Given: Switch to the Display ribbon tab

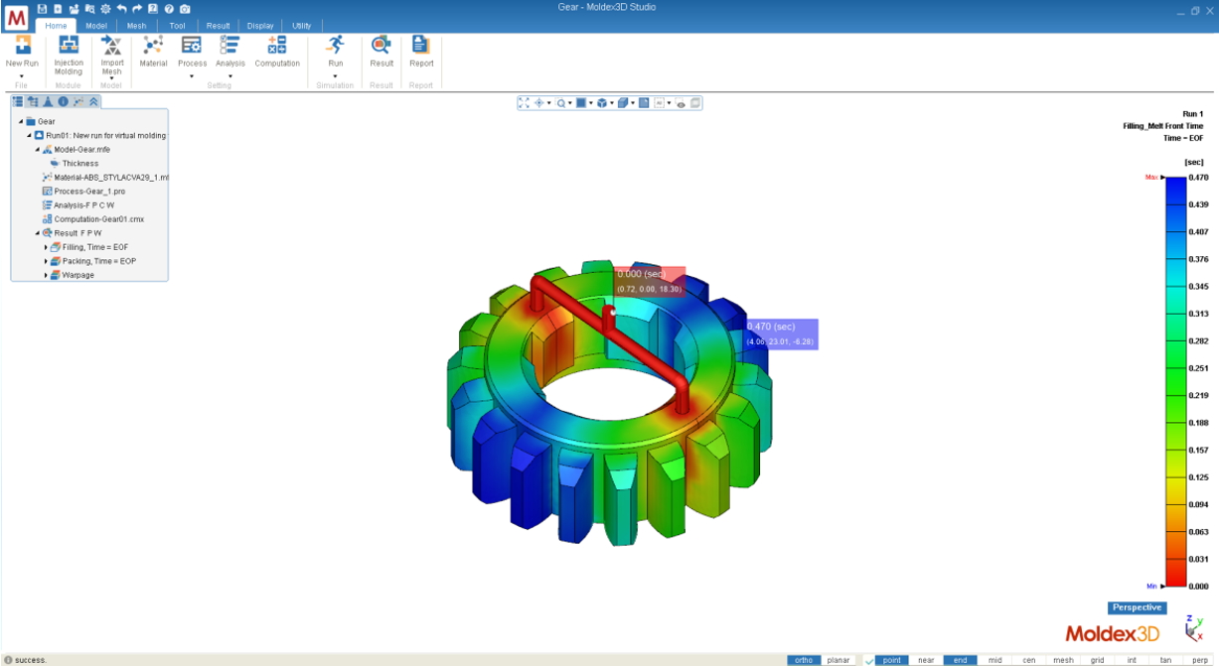Looking at the screenshot, I should [x=260, y=26].
